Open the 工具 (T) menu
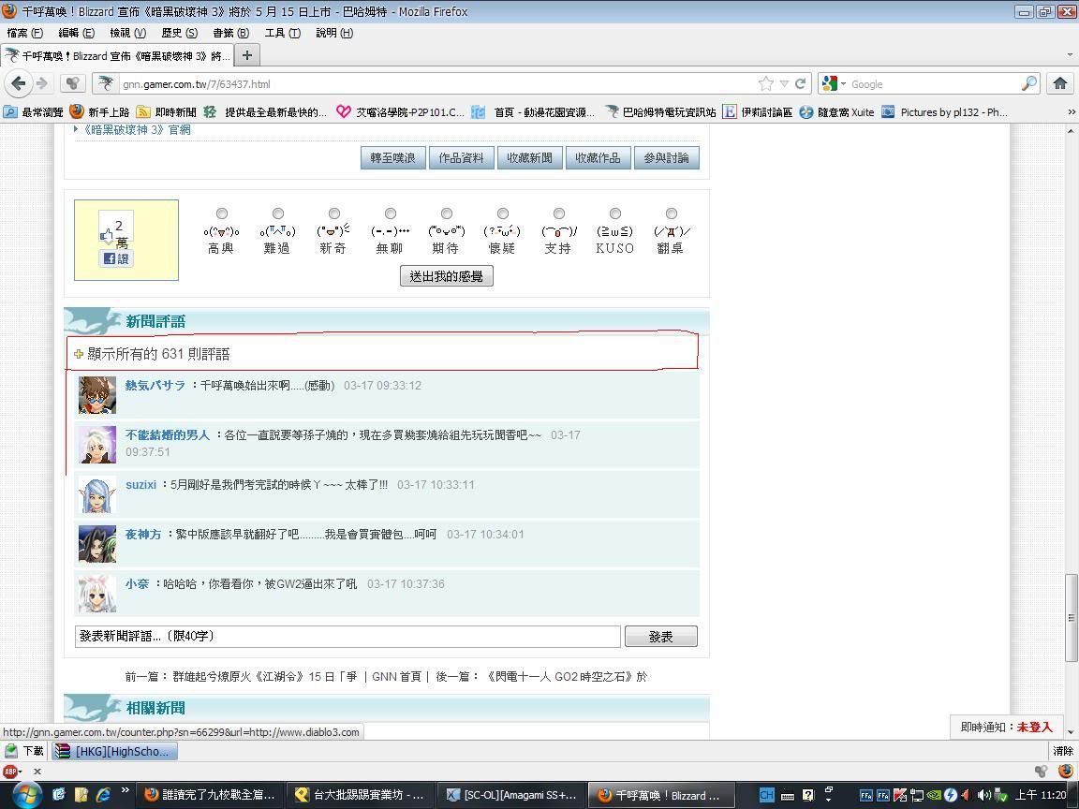Image resolution: width=1079 pixels, height=809 pixels. tap(282, 33)
